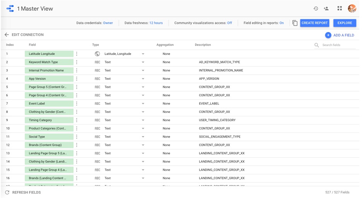Screen dimensions: 363x198
Task: Change Data credentials Owner link
Action: pos(108,23)
